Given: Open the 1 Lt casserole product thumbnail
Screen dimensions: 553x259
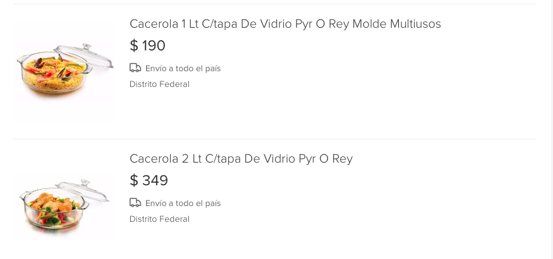Looking at the screenshot, I should point(64,71).
